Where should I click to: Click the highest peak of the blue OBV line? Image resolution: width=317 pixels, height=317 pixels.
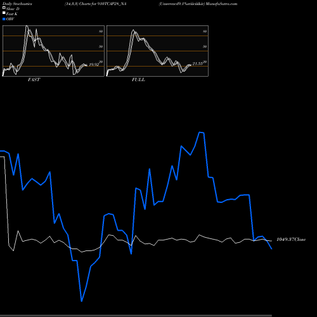[200, 133]
